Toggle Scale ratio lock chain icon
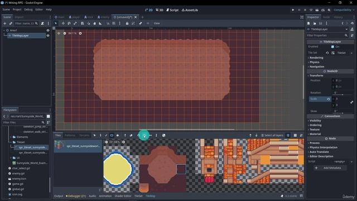 pyautogui.click(x=352, y=102)
